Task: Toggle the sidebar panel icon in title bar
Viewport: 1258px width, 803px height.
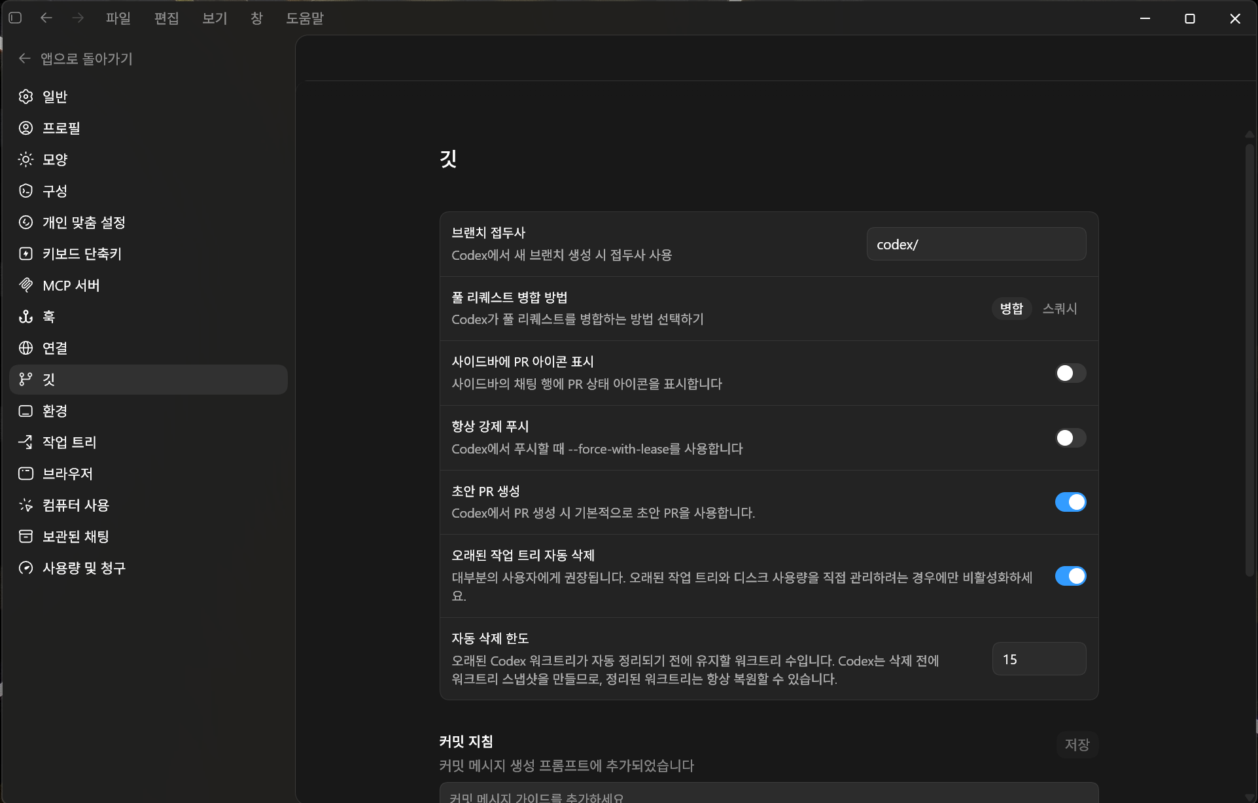Action: coord(15,18)
